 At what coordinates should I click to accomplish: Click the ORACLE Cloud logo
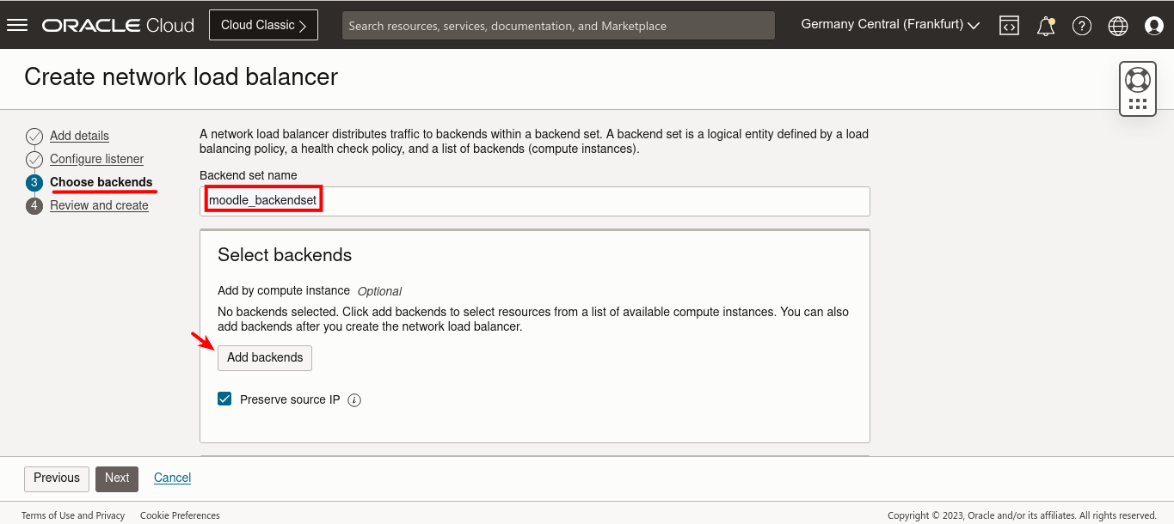(x=118, y=24)
